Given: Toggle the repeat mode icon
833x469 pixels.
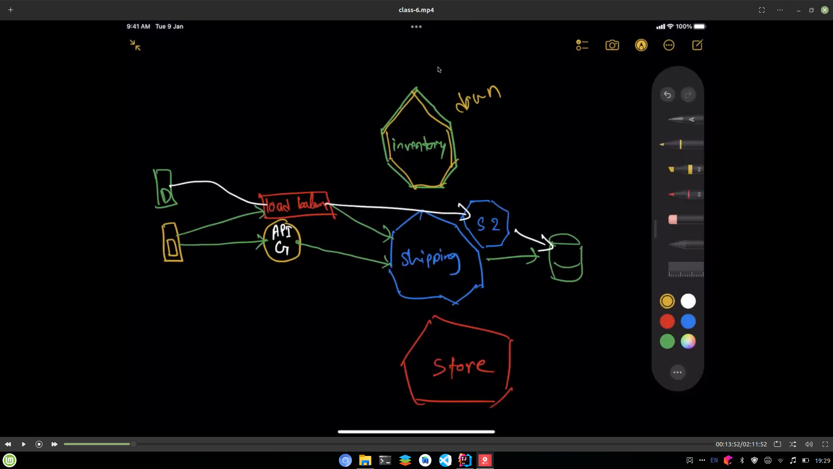Looking at the screenshot, I should click(777, 444).
